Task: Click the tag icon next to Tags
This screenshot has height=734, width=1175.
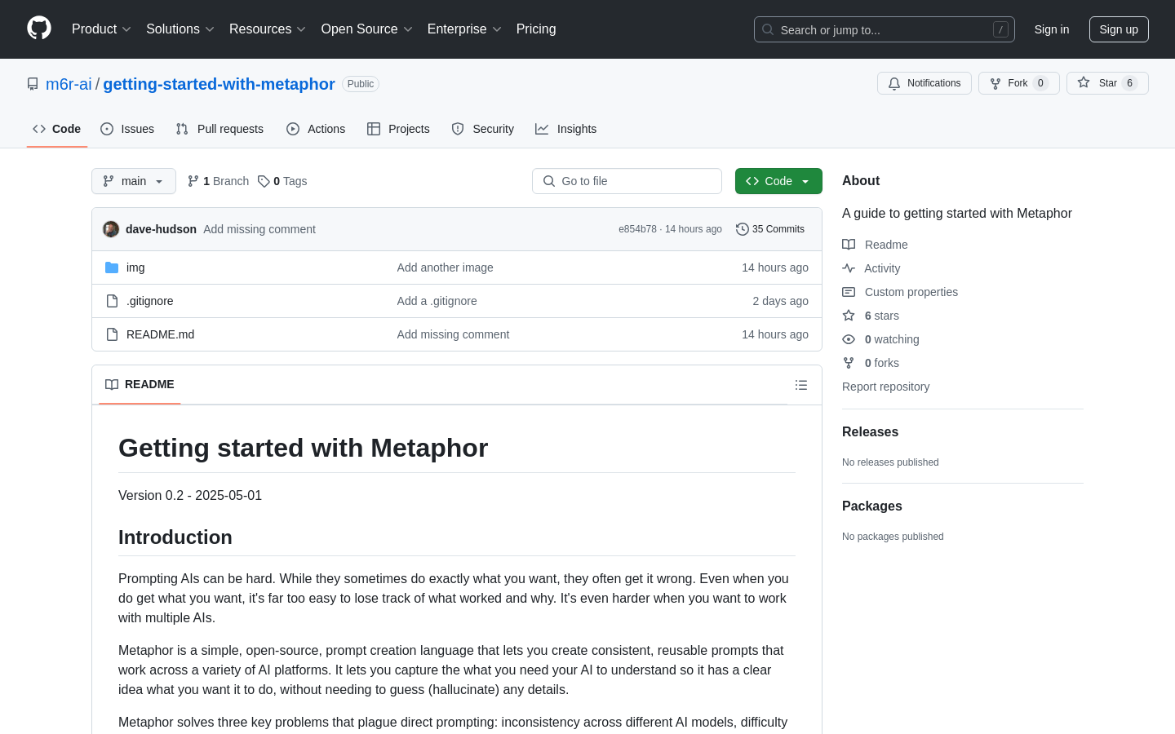Action: [x=264, y=181]
